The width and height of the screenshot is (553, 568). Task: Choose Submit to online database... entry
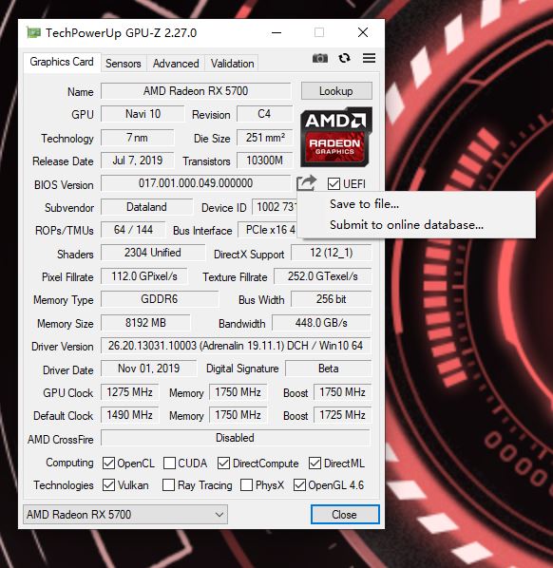pos(416,225)
